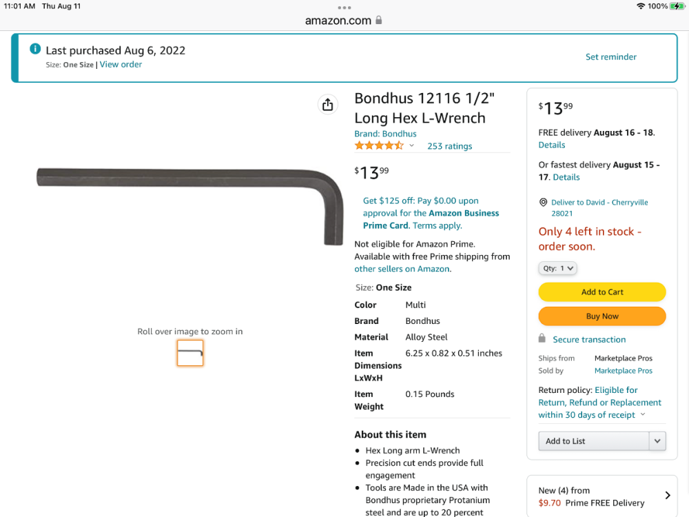
Task: Select the wrench image thumbnail
Action: tap(190, 353)
